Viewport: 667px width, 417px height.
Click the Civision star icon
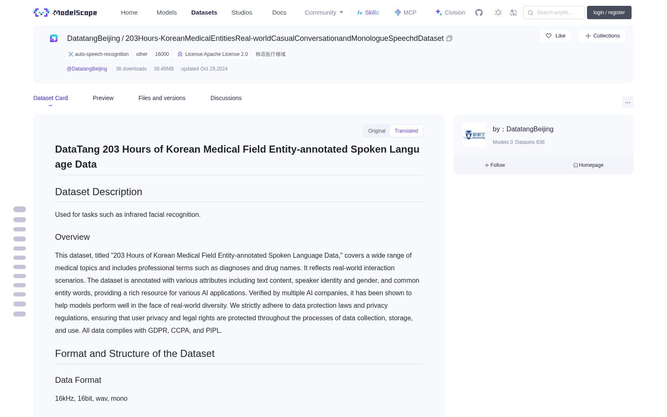coord(439,13)
